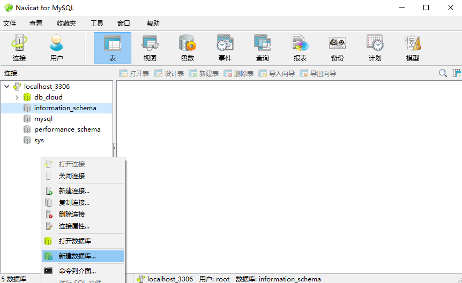The width and height of the screenshot is (462, 283).
Task: Open the 文件 (File) menu
Action: tap(10, 23)
